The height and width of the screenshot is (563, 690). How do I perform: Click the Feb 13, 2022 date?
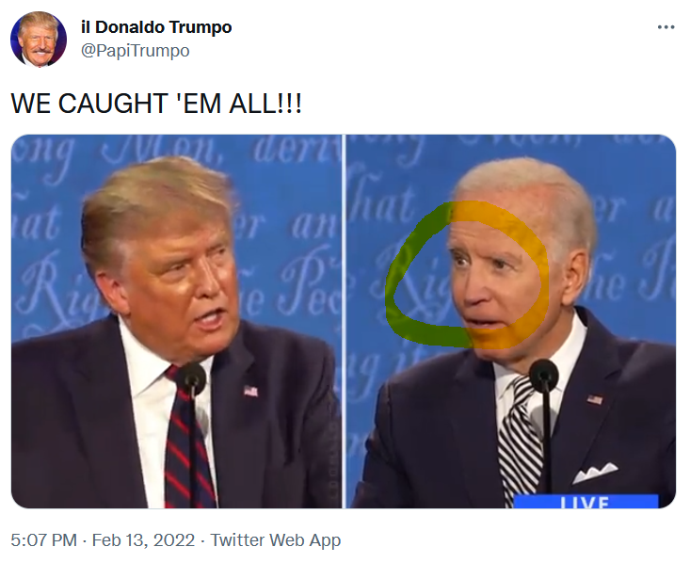pyautogui.click(x=143, y=539)
